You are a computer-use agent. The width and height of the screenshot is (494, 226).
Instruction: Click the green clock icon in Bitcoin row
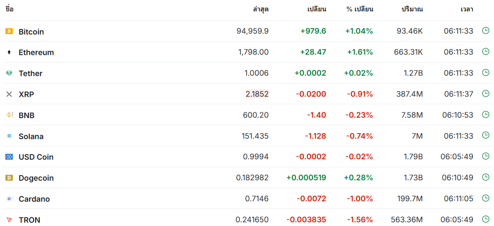pyautogui.click(x=486, y=31)
